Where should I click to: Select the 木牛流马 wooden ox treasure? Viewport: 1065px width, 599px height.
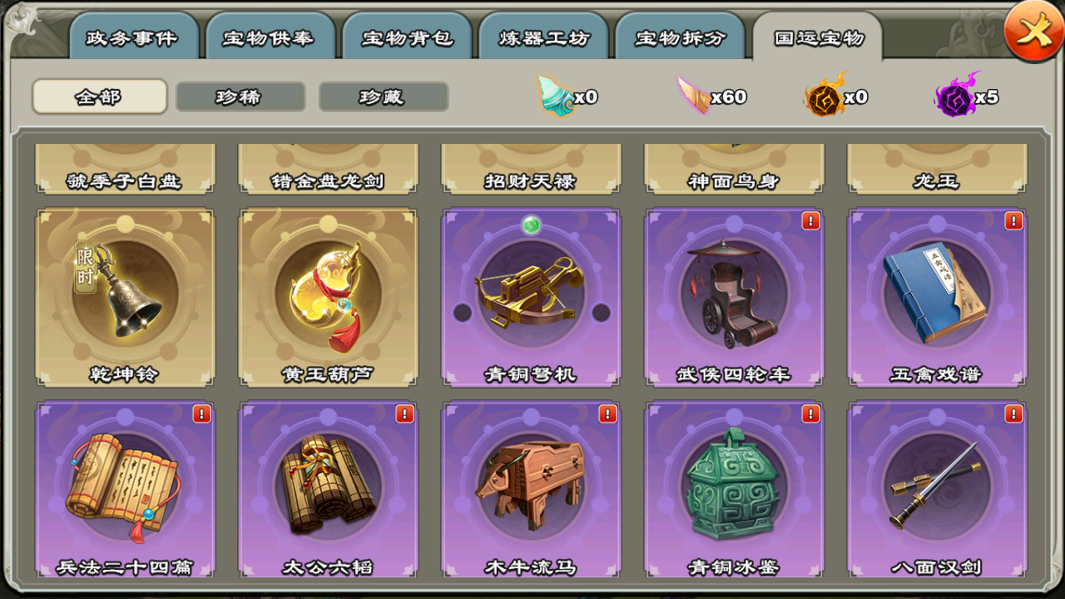[x=531, y=490]
